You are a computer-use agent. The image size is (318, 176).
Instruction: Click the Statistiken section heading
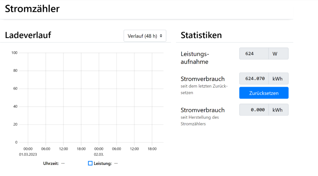point(201,35)
